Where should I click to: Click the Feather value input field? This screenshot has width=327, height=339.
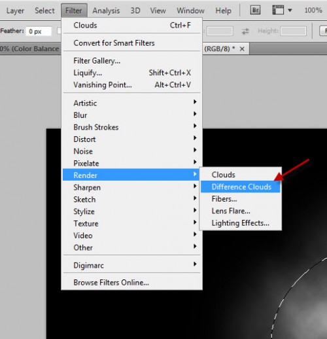click(39, 31)
